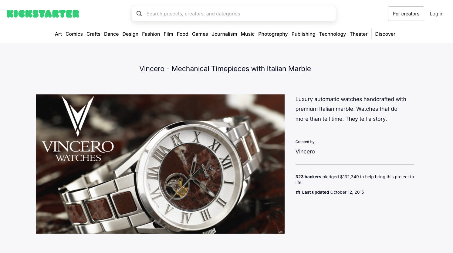Click the Vincero watch project image

[160, 164]
